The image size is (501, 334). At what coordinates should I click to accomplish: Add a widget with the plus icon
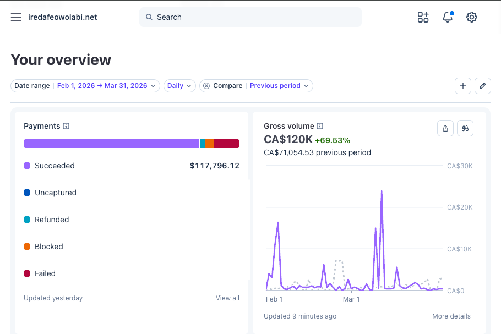(x=462, y=86)
